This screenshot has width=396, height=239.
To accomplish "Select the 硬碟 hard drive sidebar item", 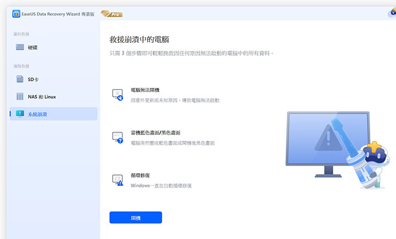I will click(54, 47).
